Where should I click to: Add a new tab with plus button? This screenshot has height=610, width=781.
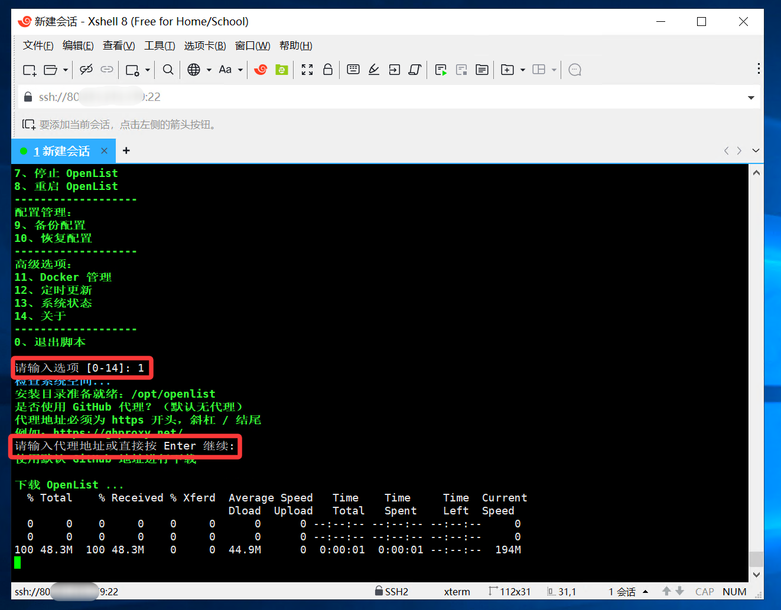(x=126, y=151)
